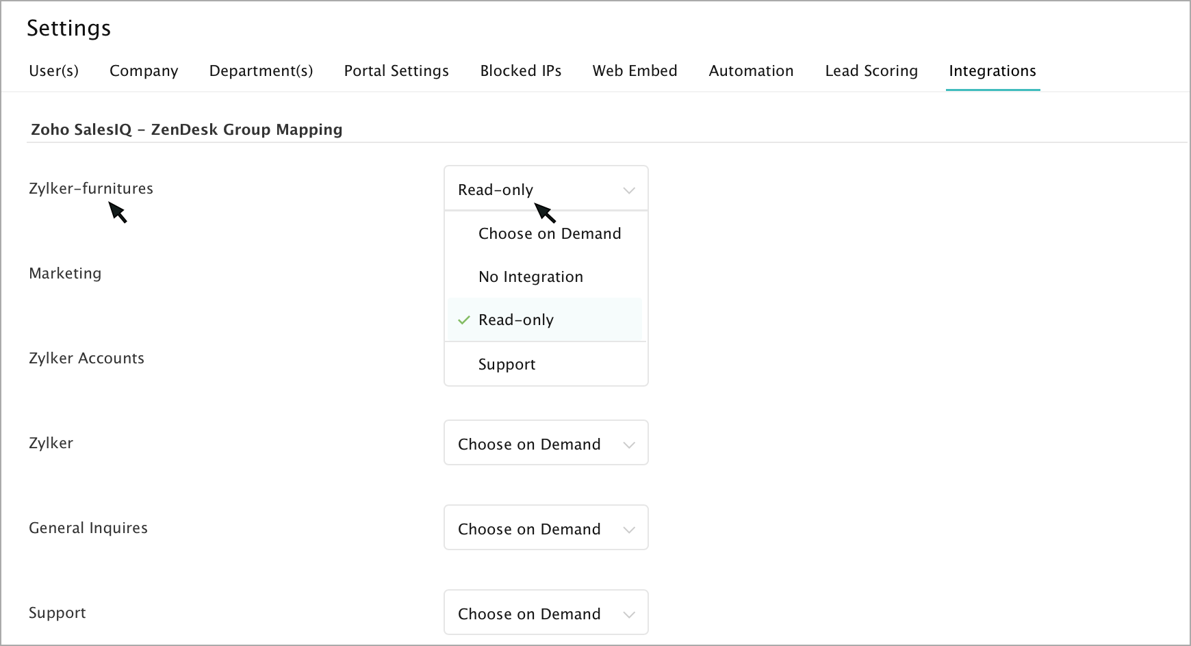This screenshot has height=646, width=1191.
Task: Click the ZenDesk Group Mapping heading
Action: (x=187, y=129)
